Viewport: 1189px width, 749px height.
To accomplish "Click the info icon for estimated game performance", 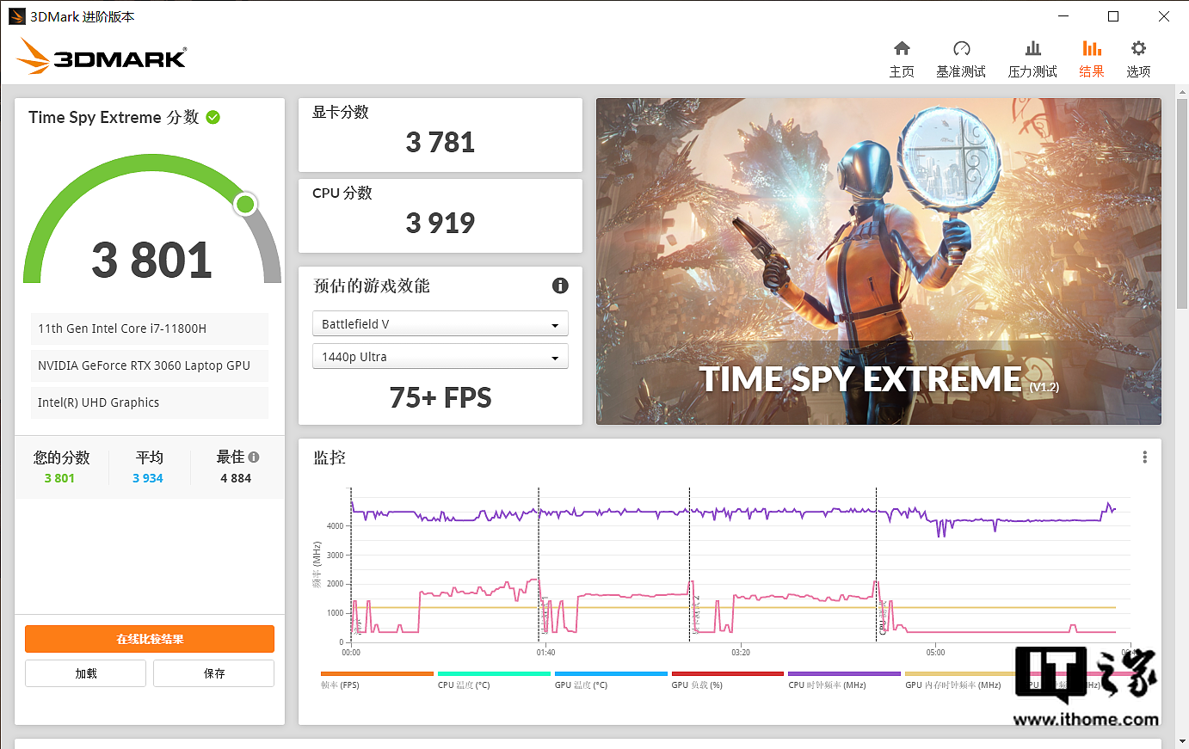I will pos(560,285).
